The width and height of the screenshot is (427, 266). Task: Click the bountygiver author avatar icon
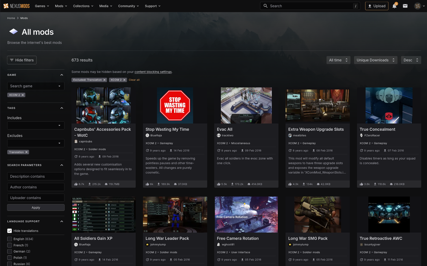click(x=362, y=244)
